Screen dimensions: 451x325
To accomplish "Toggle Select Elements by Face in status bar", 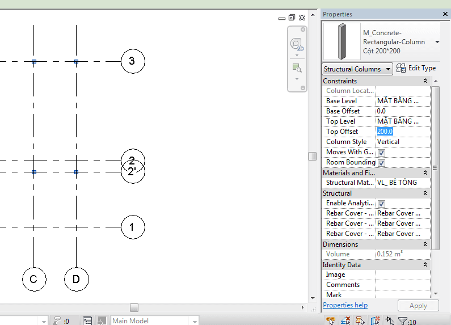I will (375, 320).
